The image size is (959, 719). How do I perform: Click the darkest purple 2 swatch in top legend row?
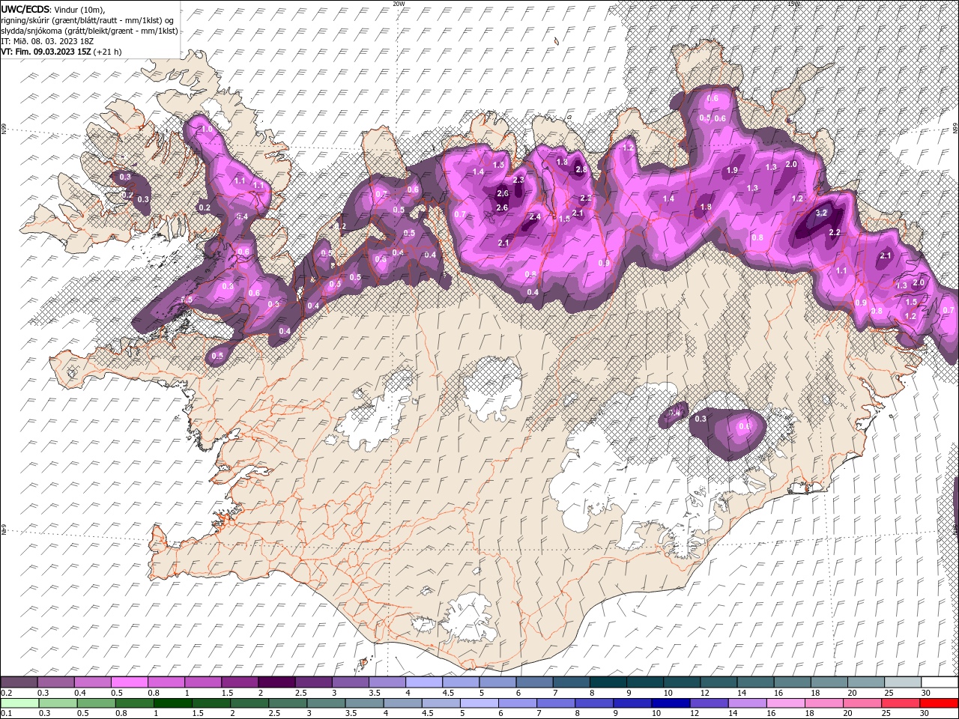pyautogui.click(x=276, y=682)
